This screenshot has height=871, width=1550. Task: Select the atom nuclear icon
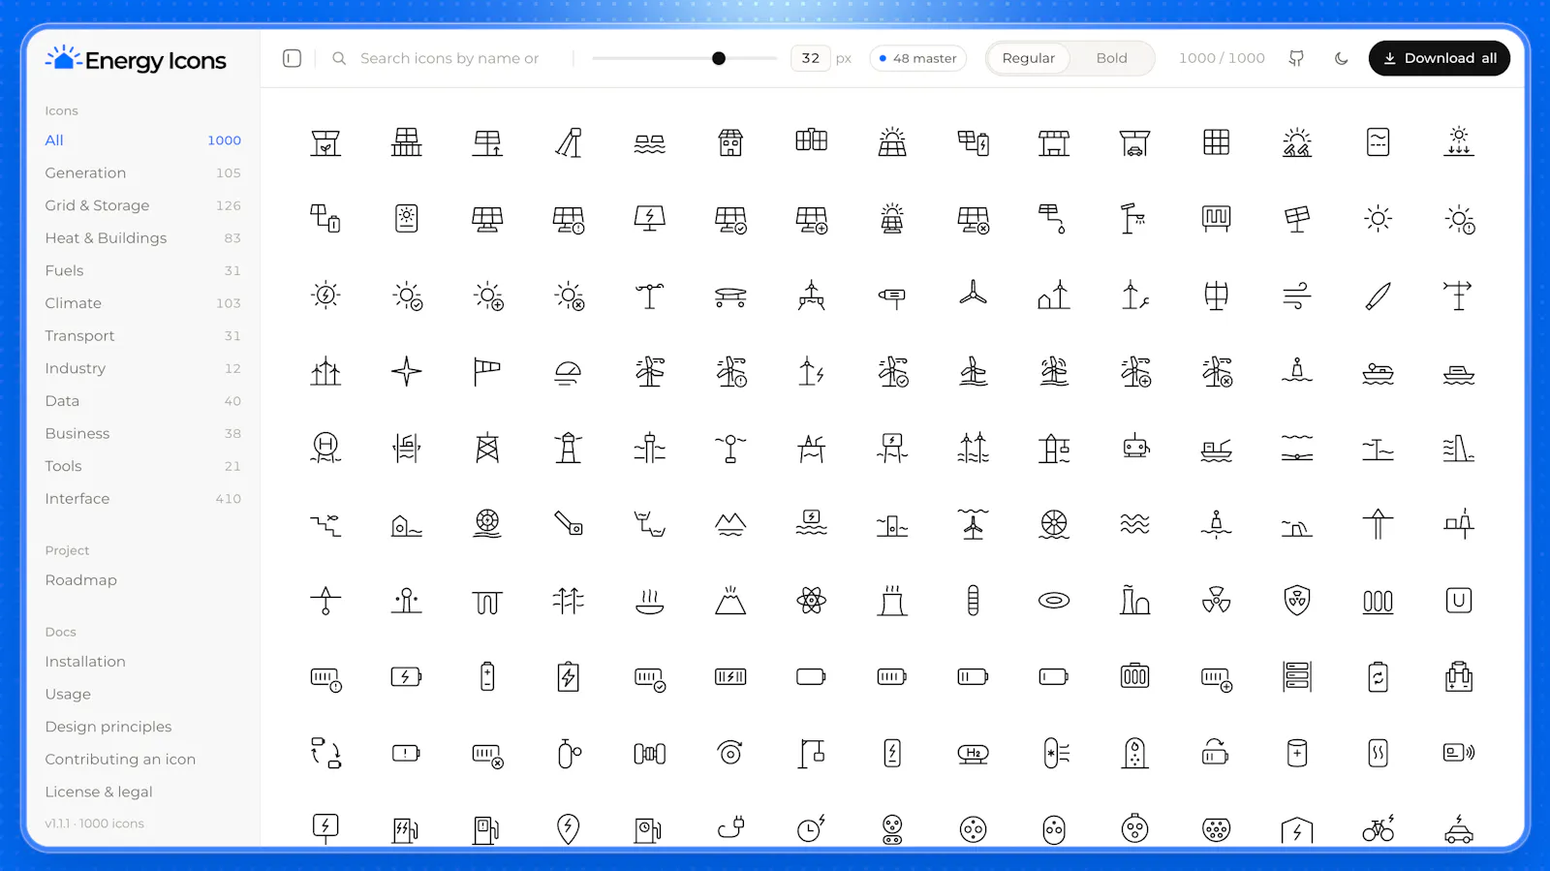click(x=812, y=601)
